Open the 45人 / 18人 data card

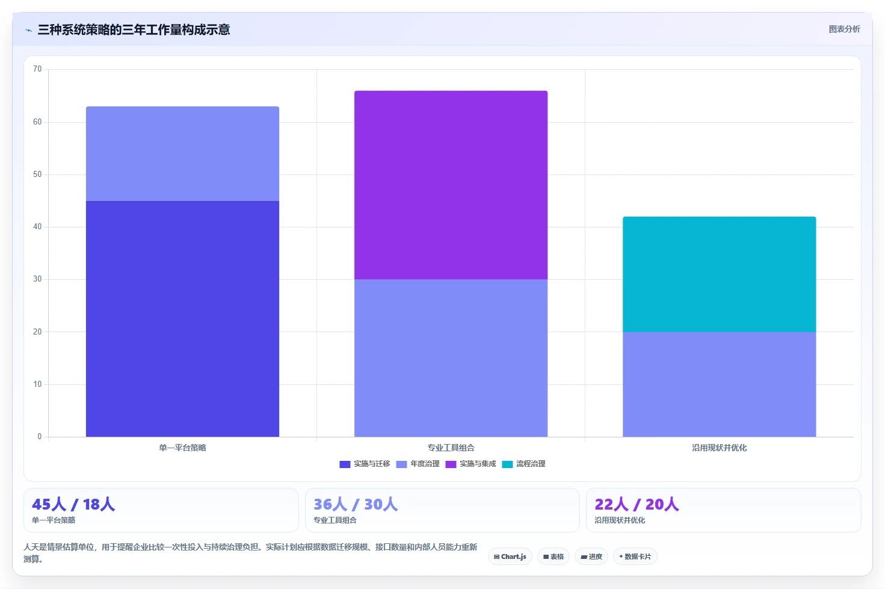(161, 510)
